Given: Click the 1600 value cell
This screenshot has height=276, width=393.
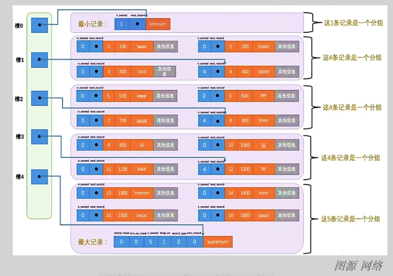Looking at the screenshot, I should pos(244,216).
